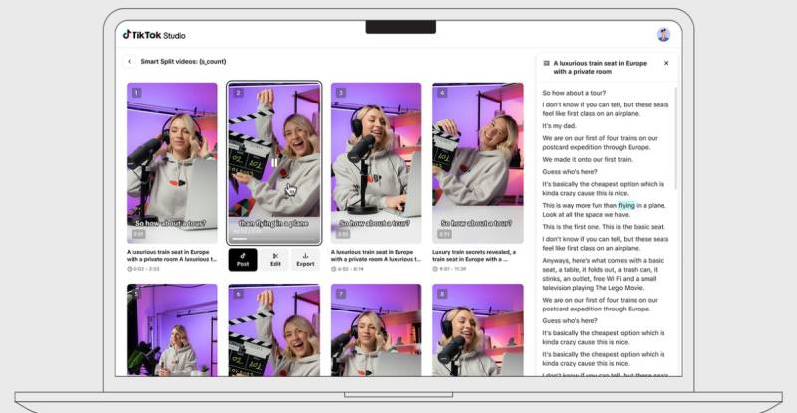
Task: Click the progress bar on video 2
Action: (274, 240)
